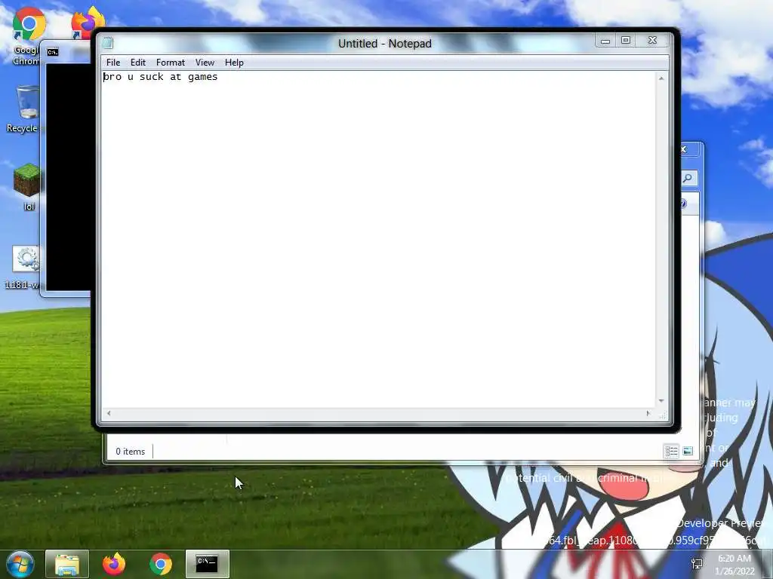Minimize the Notepad window
This screenshot has height=579, width=773.
[x=605, y=41]
